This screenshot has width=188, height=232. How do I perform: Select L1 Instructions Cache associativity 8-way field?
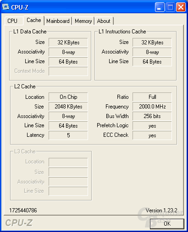point(152,52)
